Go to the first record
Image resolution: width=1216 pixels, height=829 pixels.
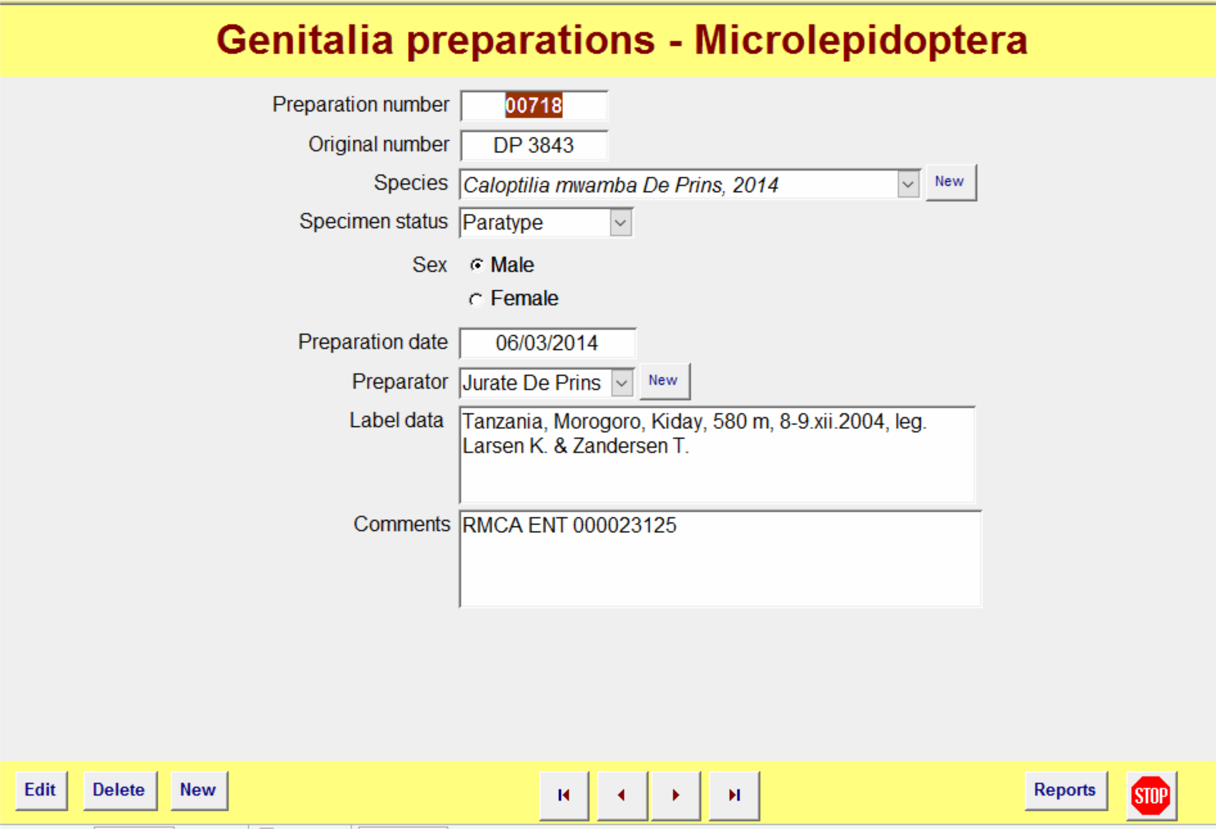tap(564, 795)
